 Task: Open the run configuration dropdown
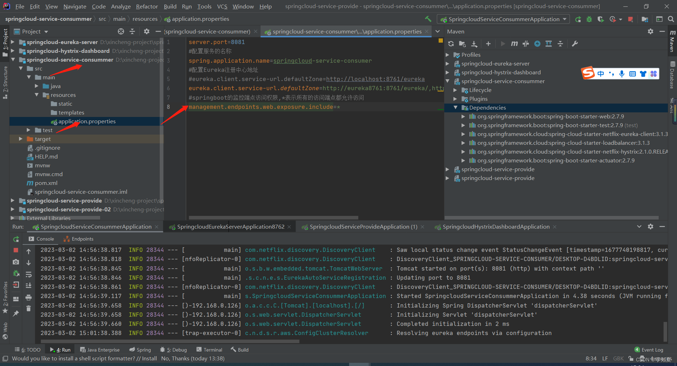503,19
